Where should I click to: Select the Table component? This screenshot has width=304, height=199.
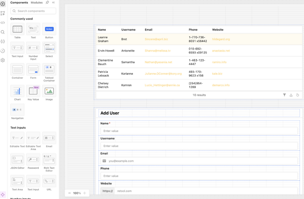17,31
